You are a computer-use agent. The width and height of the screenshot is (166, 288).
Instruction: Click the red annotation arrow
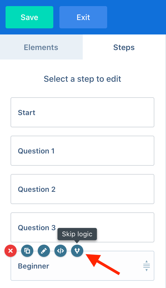pos(103,264)
